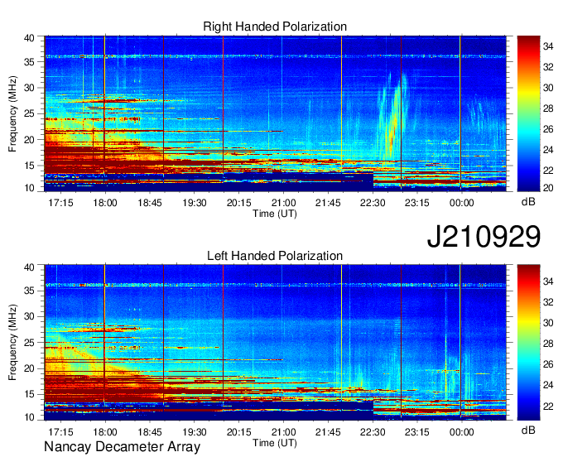Click the 30 MHz tick label on the bottom plot
Viewport: 563px width, 457px height.
point(29,316)
